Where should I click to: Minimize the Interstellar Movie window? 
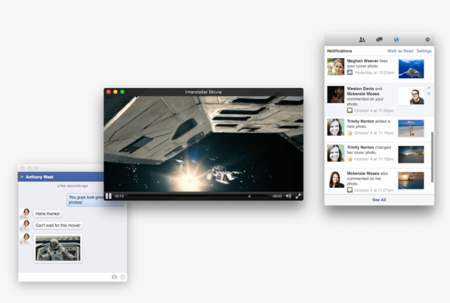[115, 92]
